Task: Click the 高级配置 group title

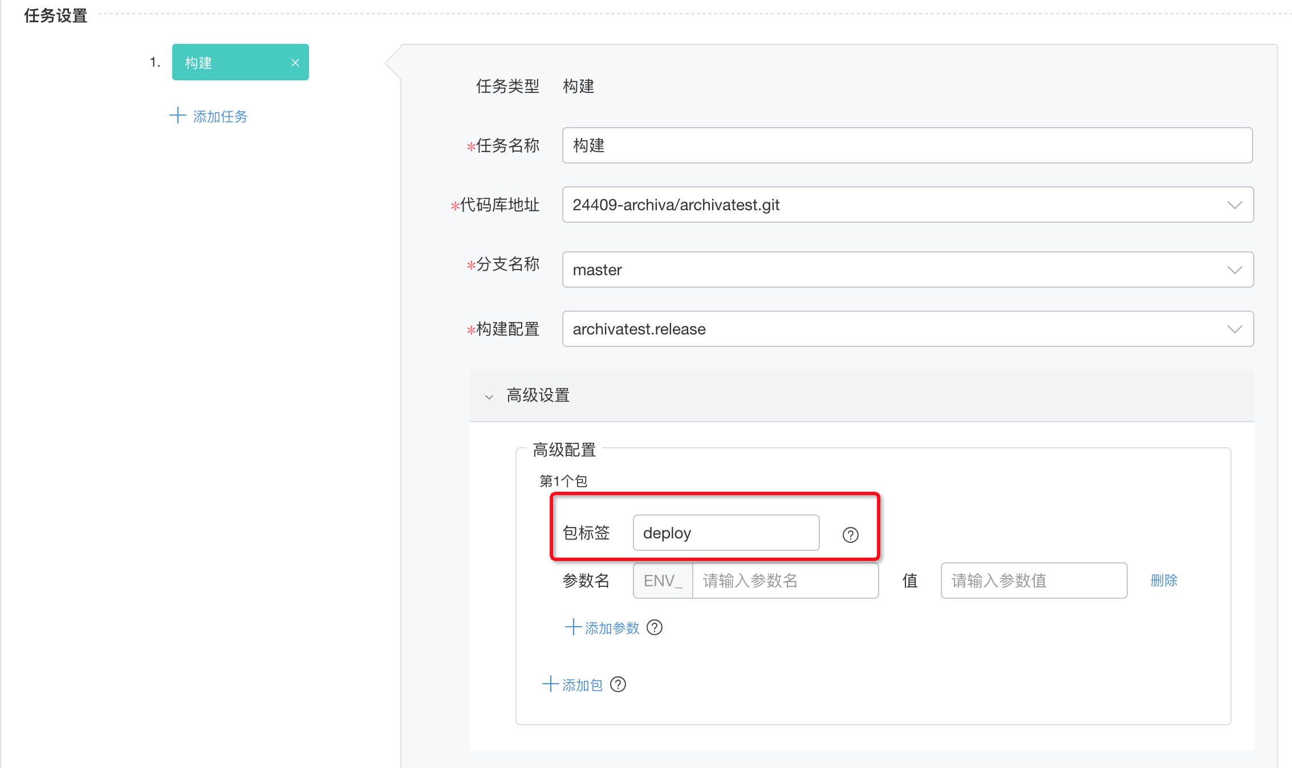Action: tap(564, 450)
